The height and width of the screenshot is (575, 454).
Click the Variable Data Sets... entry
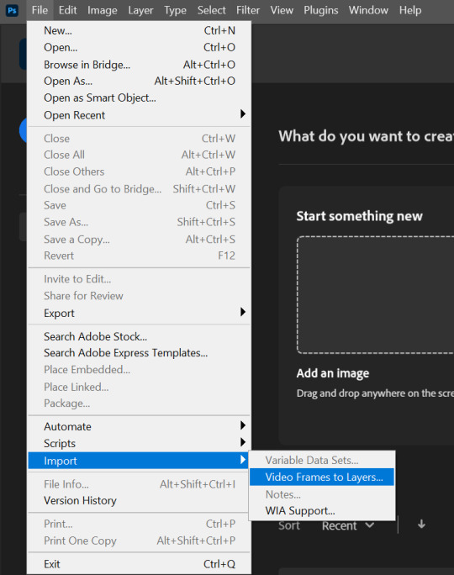(x=322, y=460)
